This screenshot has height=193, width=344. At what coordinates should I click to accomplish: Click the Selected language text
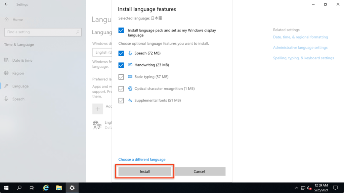(140, 18)
